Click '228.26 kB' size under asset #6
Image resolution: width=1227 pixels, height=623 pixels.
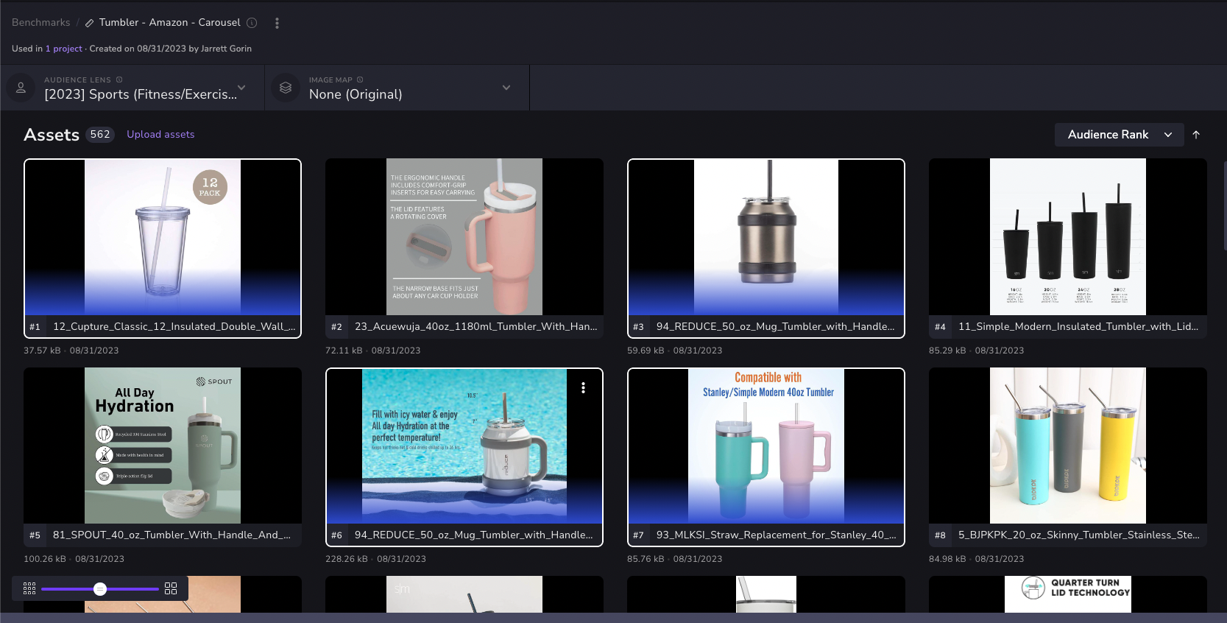coord(347,559)
